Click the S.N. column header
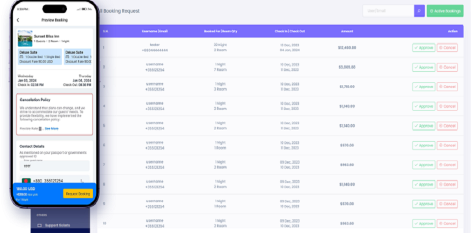The width and height of the screenshot is (471, 233). click(x=105, y=31)
